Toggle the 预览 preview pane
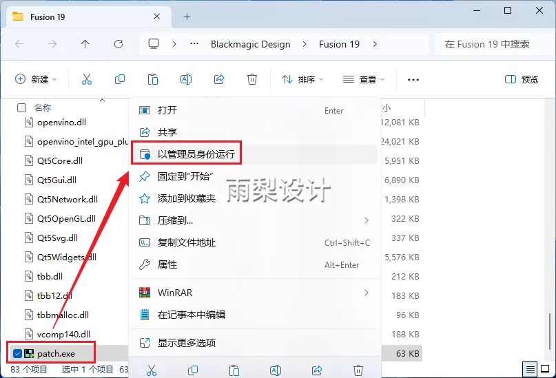 522,79
